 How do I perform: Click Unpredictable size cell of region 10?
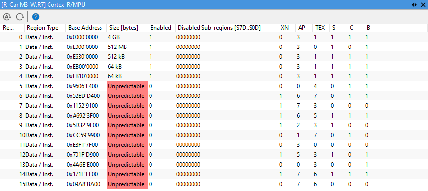click(127, 135)
